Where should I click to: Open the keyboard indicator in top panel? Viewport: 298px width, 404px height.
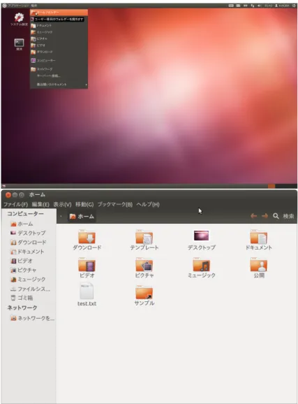[x=231, y=6]
